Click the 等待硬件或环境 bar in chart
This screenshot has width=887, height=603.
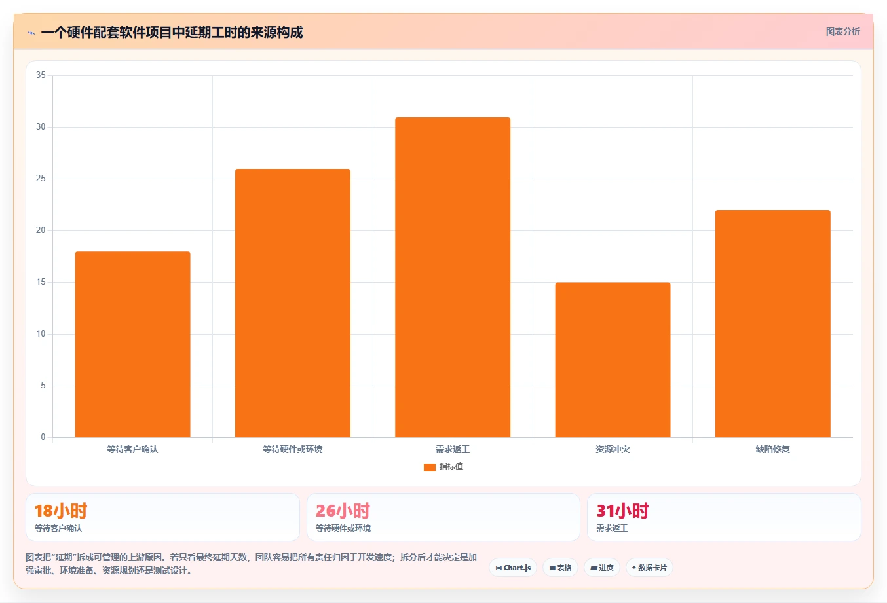293,303
